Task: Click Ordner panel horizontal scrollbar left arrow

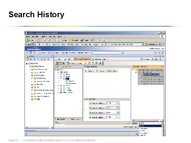Action: click(x=26, y=128)
